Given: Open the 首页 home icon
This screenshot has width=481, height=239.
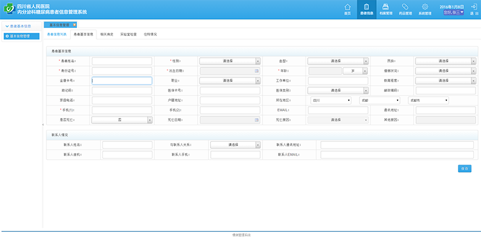Looking at the screenshot, I should tap(348, 8).
